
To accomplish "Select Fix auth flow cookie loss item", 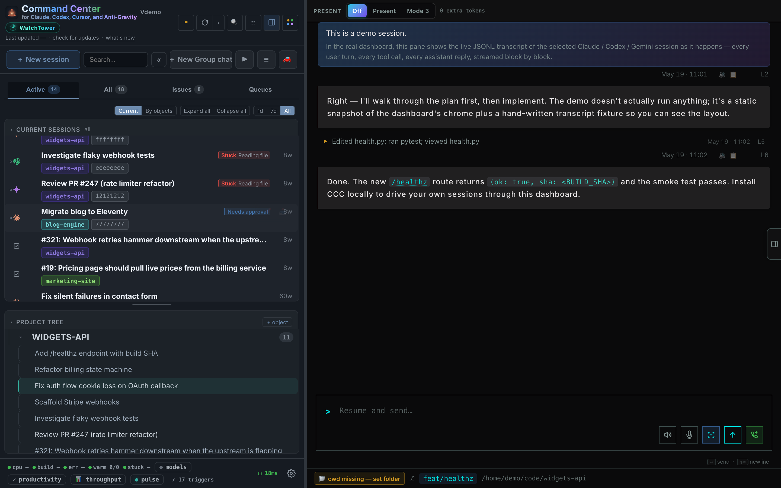I will (x=158, y=386).
